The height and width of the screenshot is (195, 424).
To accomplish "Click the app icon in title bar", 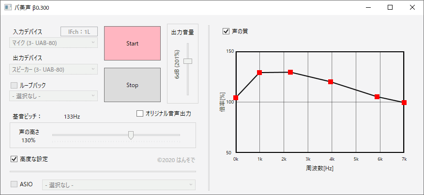I will (8, 8).
